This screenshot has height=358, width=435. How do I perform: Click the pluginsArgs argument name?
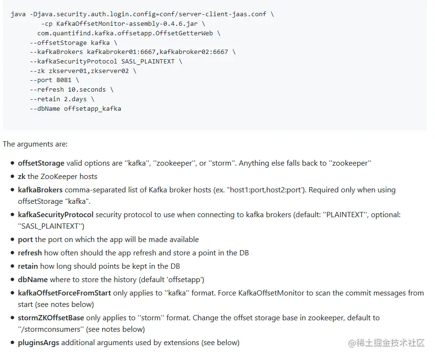click(39, 343)
